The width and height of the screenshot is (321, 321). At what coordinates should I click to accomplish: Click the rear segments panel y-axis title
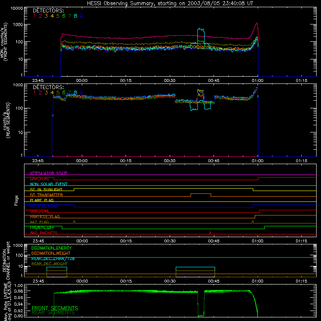click(6, 120)
